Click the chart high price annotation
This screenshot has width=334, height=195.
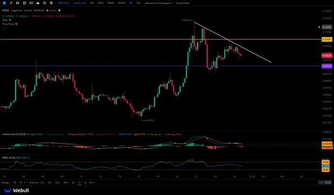point(185,20)
